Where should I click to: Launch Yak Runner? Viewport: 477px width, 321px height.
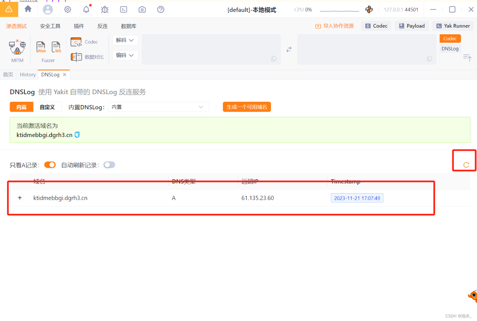pos(453,26)
